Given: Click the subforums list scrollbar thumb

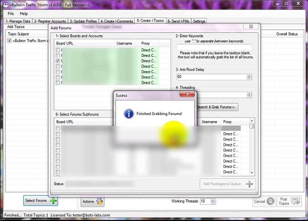Looking at the screenshot, I should point(252,126).
